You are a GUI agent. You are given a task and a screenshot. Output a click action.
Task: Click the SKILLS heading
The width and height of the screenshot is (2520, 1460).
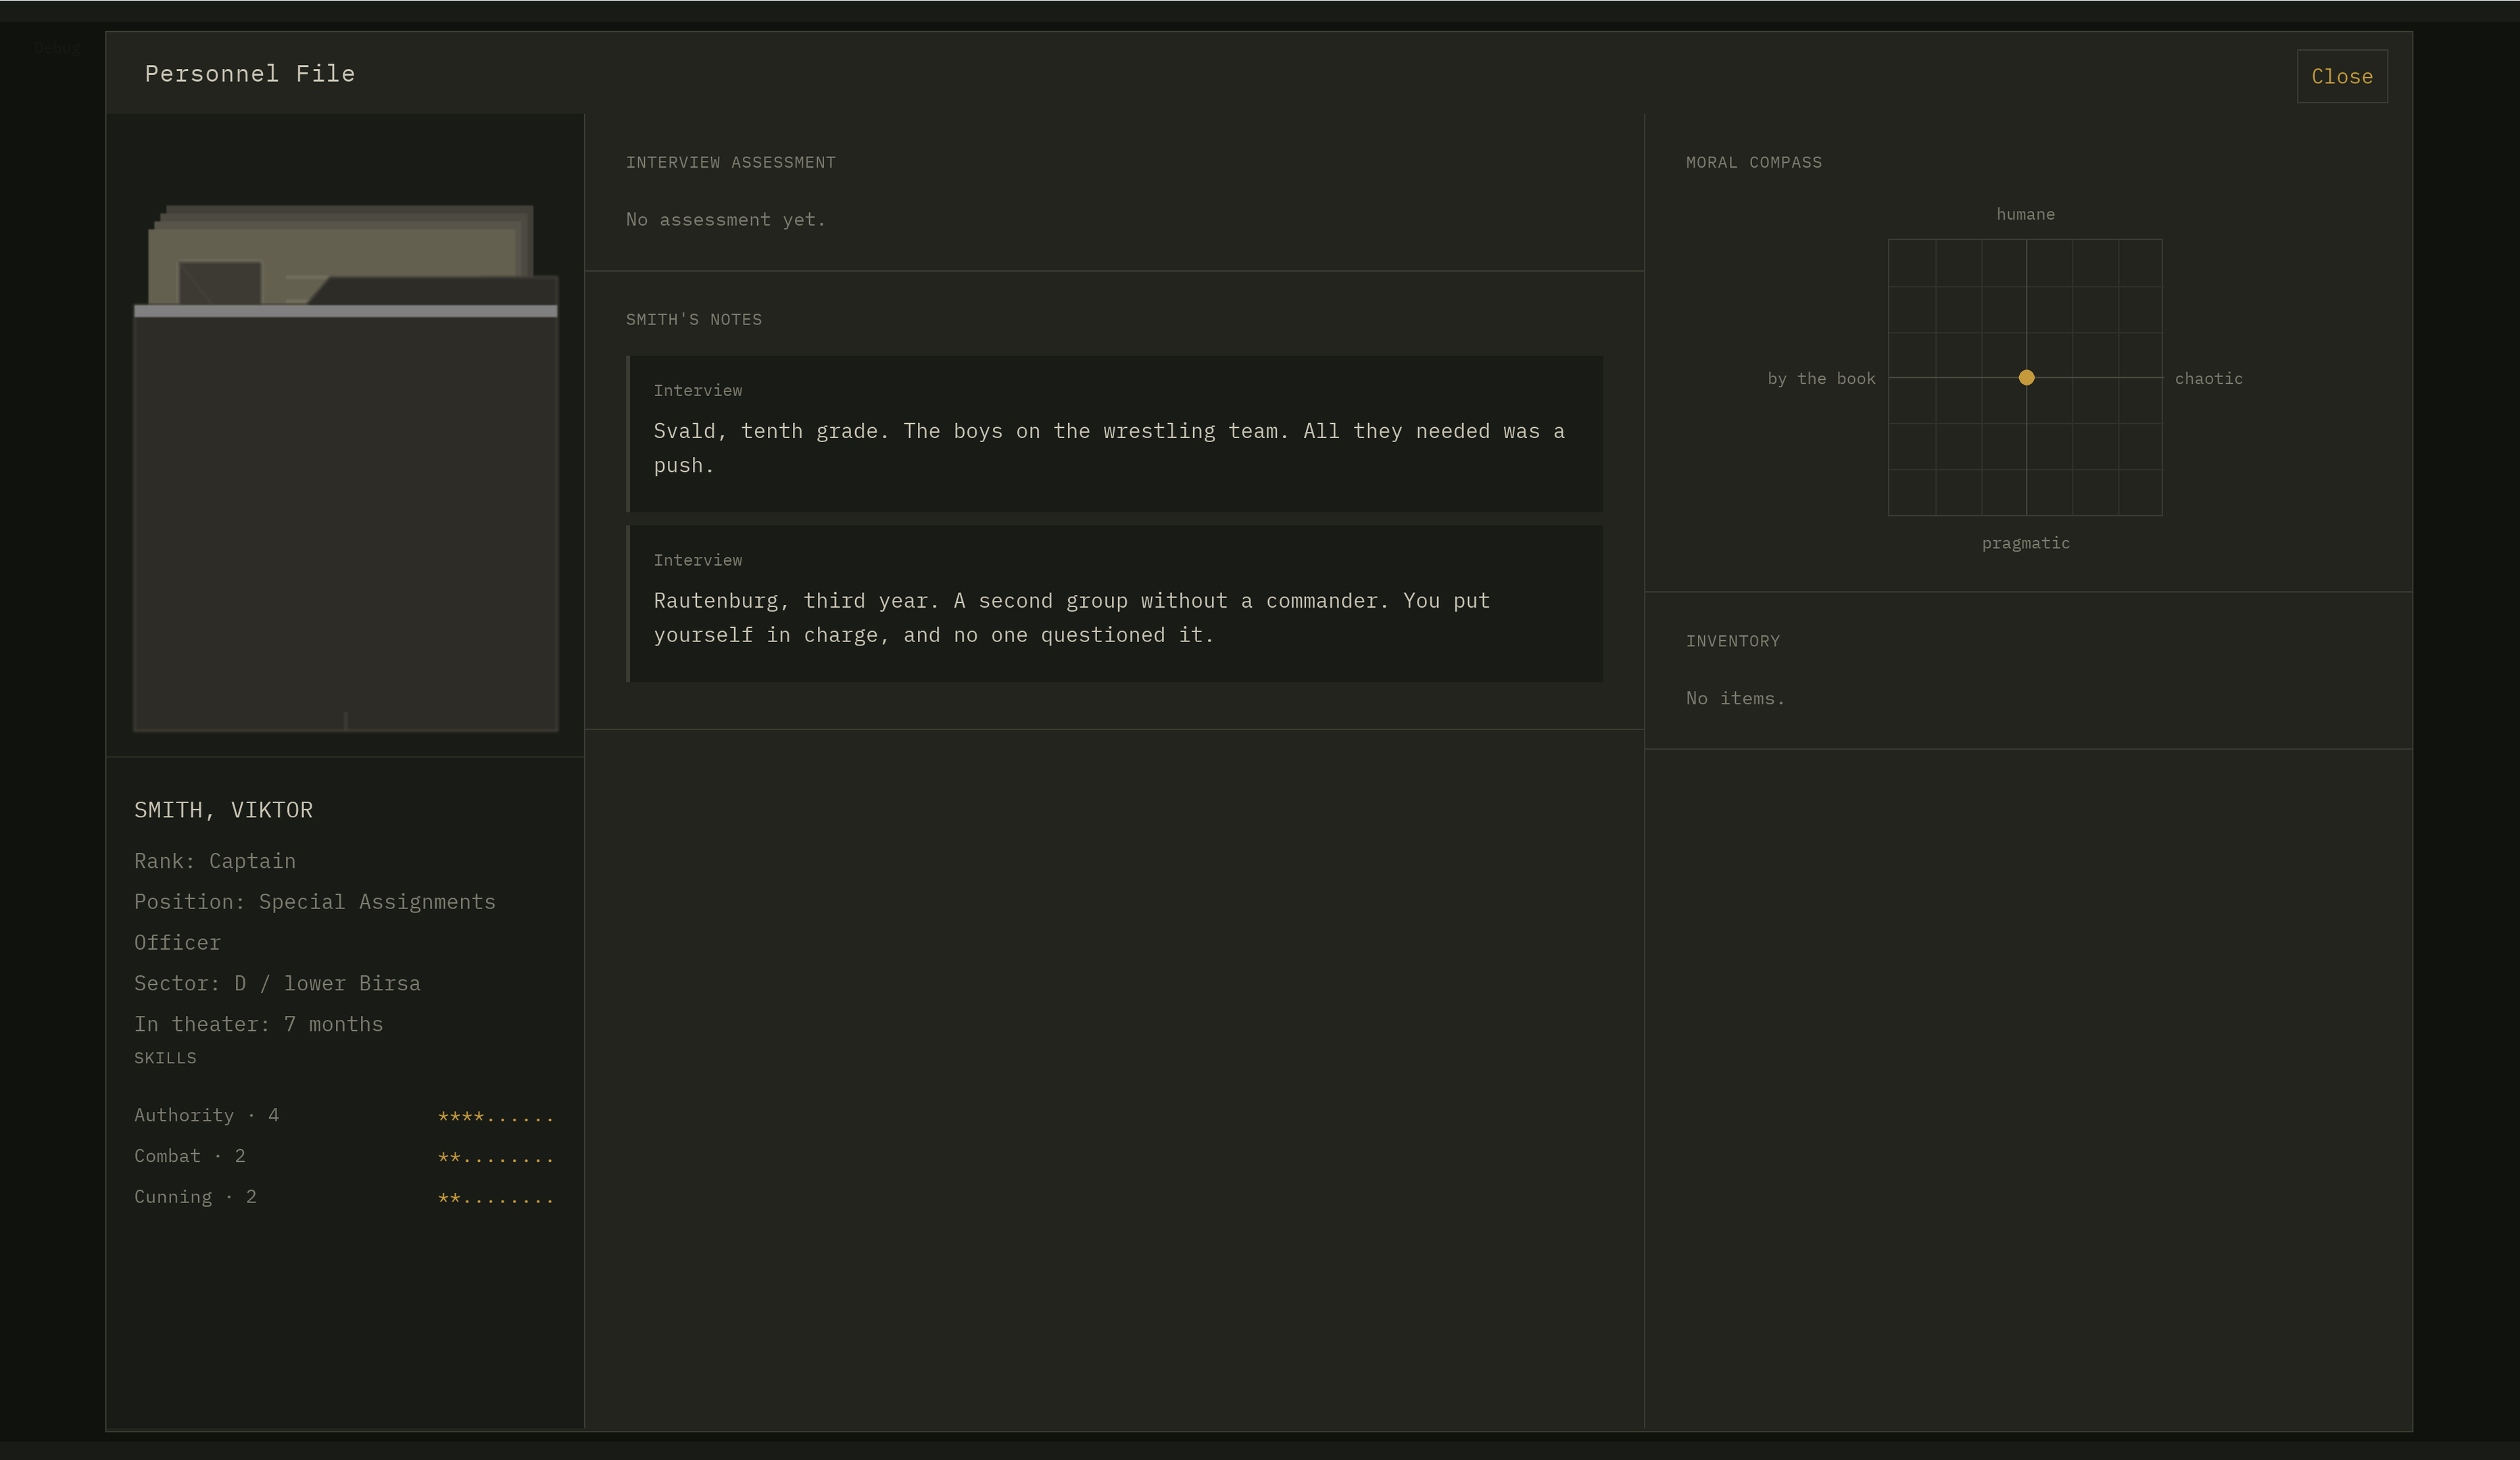point(165,1058)
